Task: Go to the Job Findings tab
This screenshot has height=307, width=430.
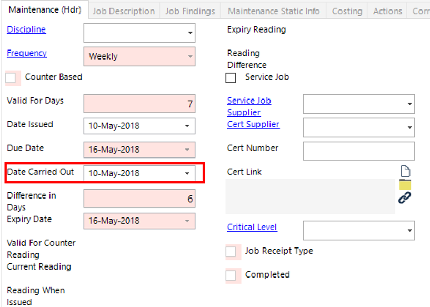Action: 190,11
